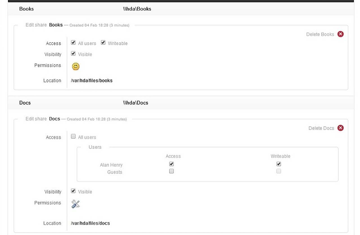Click the Delete Docs link text
This screenshot has height=235, width=360.
[321, 128]
